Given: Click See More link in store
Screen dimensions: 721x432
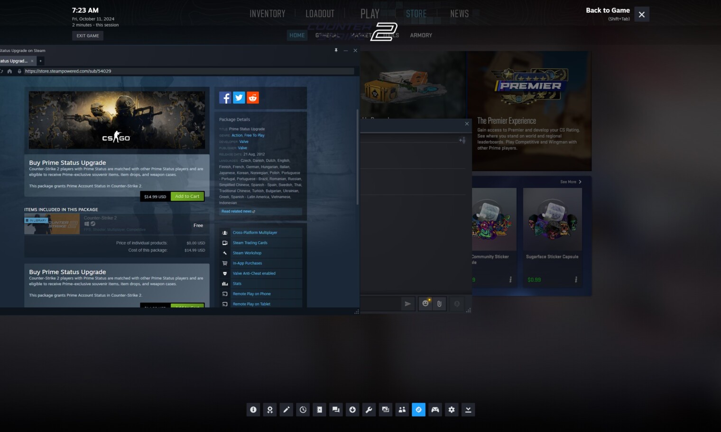Looking at the screenshot, I should point(571,182).
